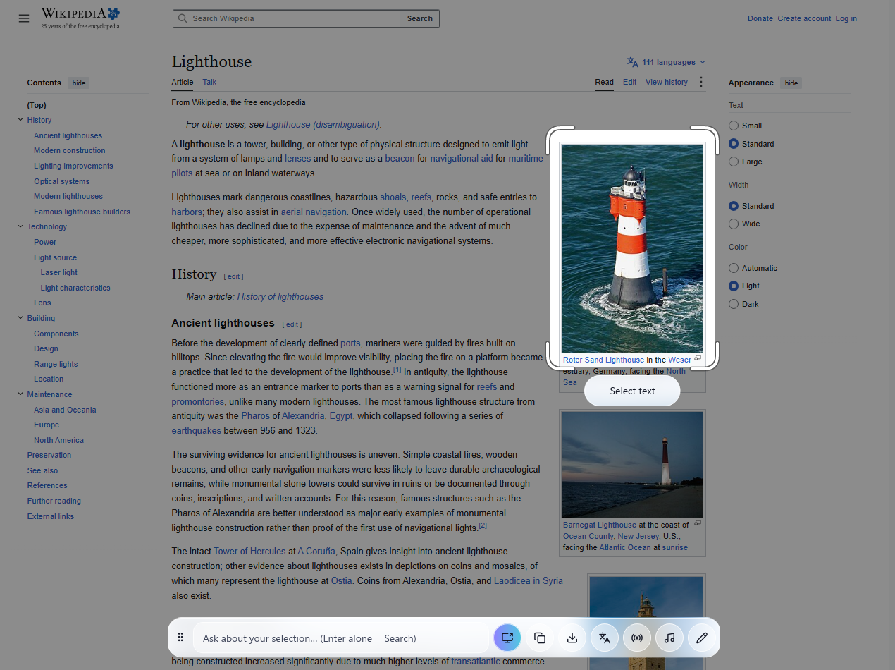Focus the Search Wikipedia input field
Viewport: 895px width, 670px height.
point(287,18)
